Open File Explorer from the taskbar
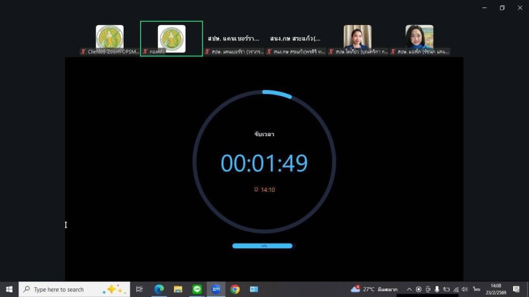Screen dimensions: 529x297 [x=178, y=289]
